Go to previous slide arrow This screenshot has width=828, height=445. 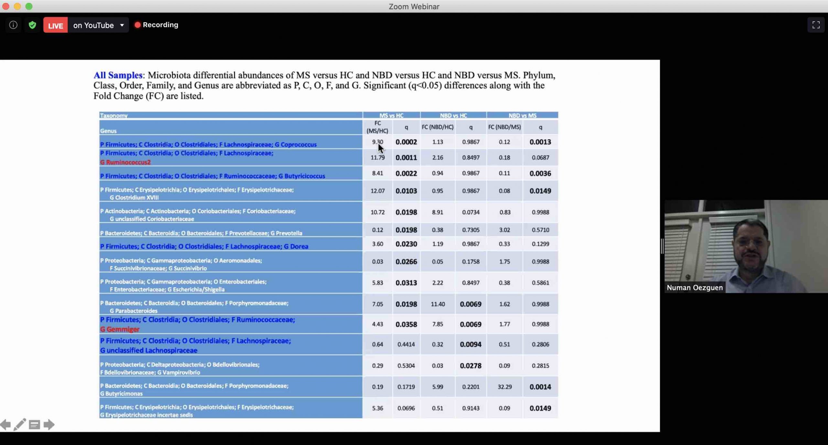(5, 425)
